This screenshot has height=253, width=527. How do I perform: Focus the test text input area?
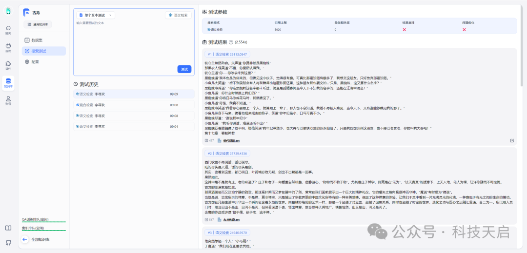point(134,42)
